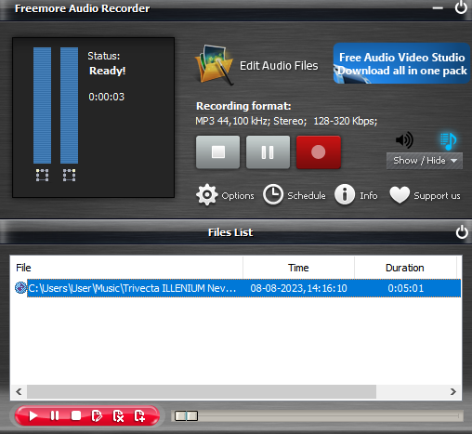Click the audio file icon beside Trivecta entry
Screen dimensions: 472x434
20,288
